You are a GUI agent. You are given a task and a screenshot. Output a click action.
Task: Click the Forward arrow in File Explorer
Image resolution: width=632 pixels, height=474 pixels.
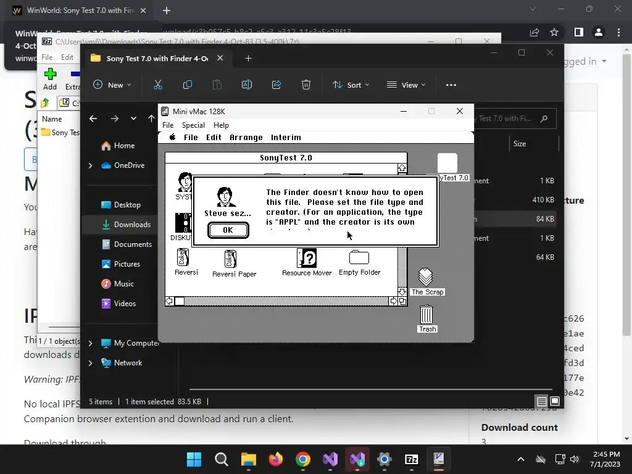pyautogui.click(x=114, y=118)
